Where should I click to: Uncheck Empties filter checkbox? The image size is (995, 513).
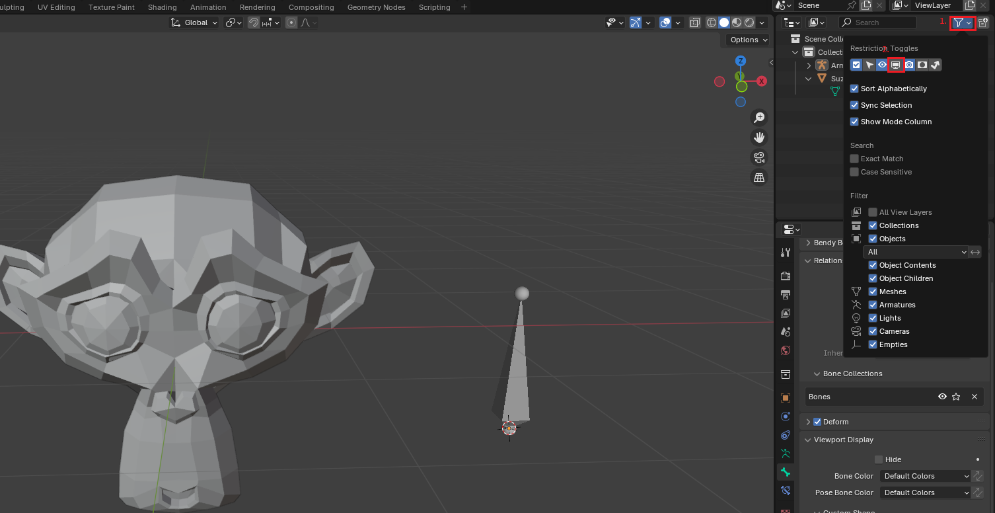(873, 344)
